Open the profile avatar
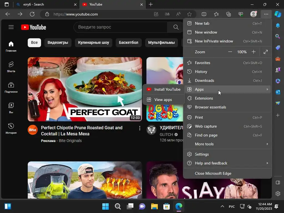This screenshot has height=213, width=284. 253,14
